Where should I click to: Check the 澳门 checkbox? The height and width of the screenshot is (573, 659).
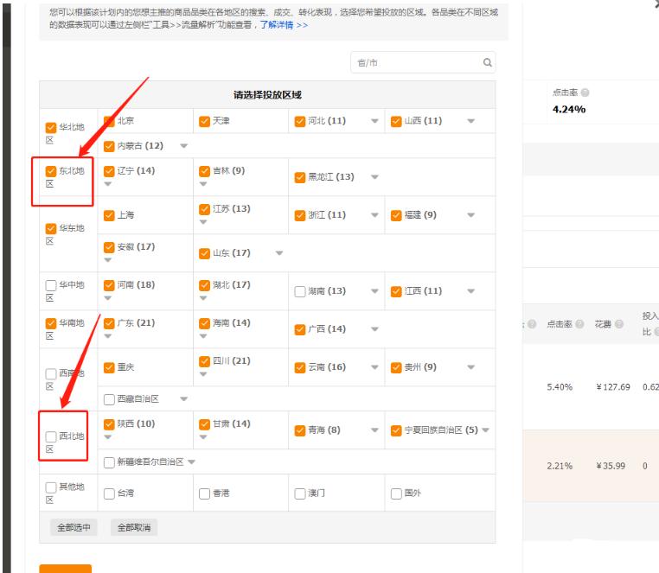point(299,493)
